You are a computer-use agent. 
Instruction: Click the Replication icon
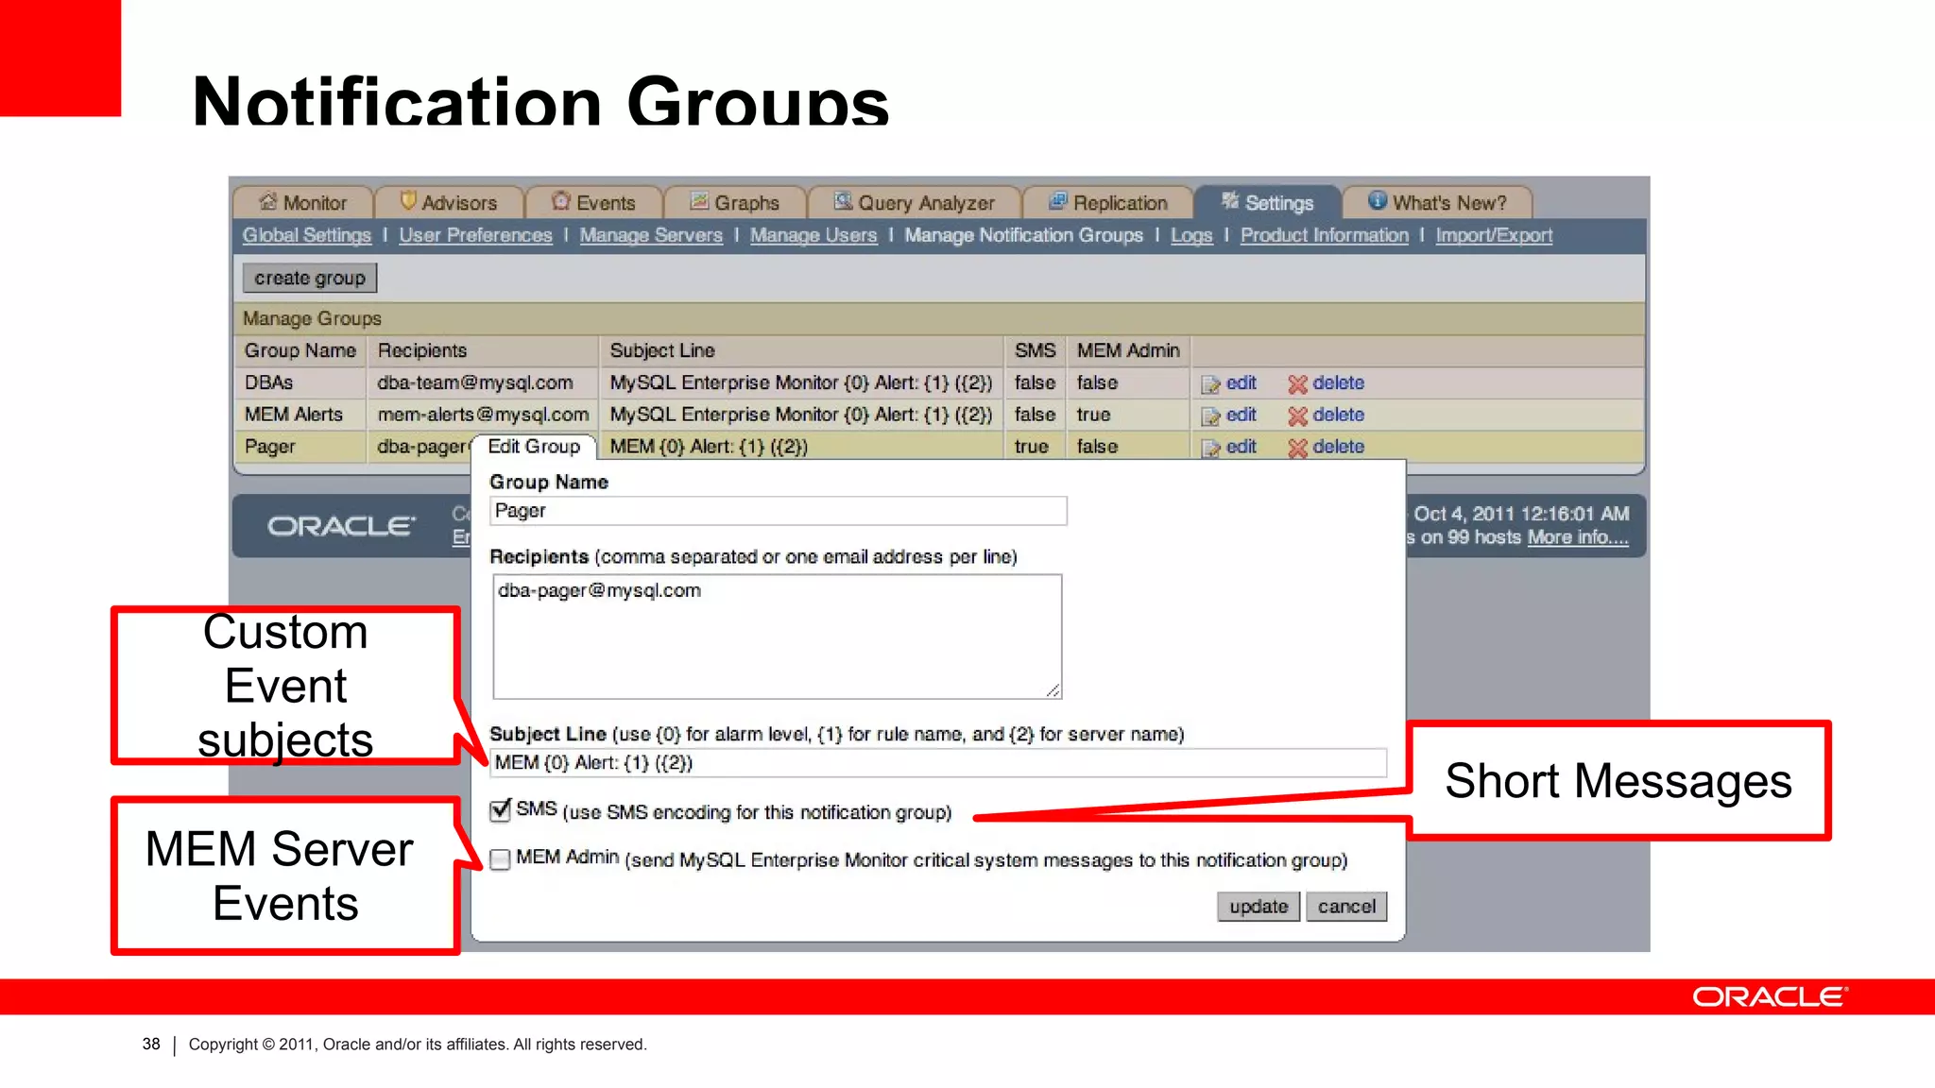(x=1058, y=201)
